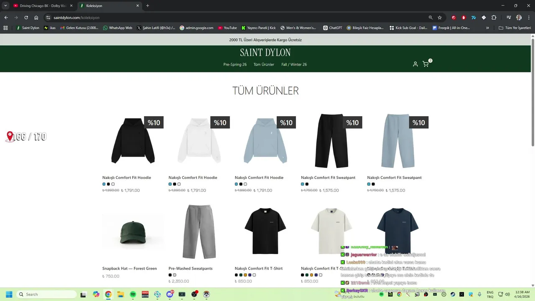Go to the browser home button
The image size is (535, 301).
point(36,18)
